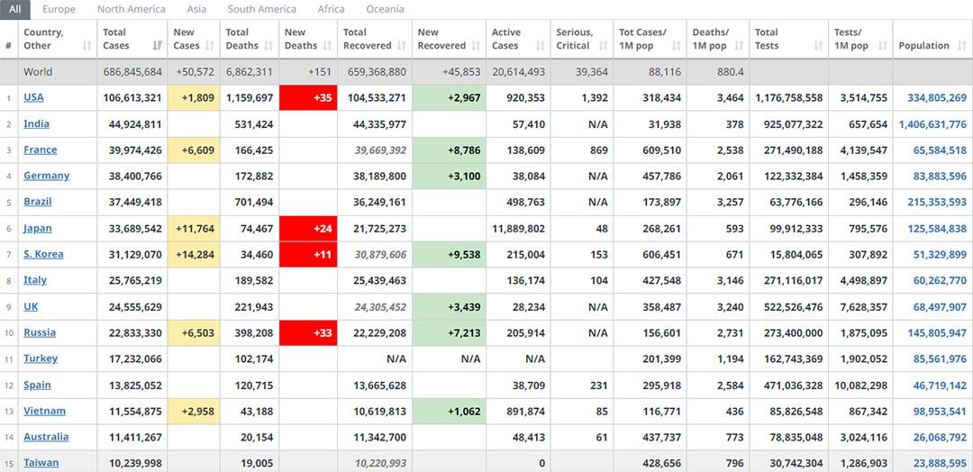Click Serious, Critical column sort icon

point(603,46)
